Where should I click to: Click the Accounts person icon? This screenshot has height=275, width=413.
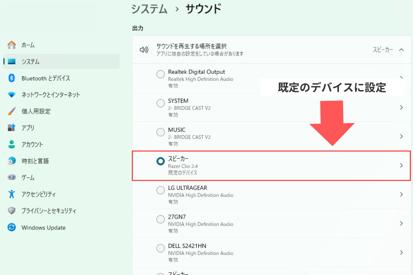tap(12, 144)
